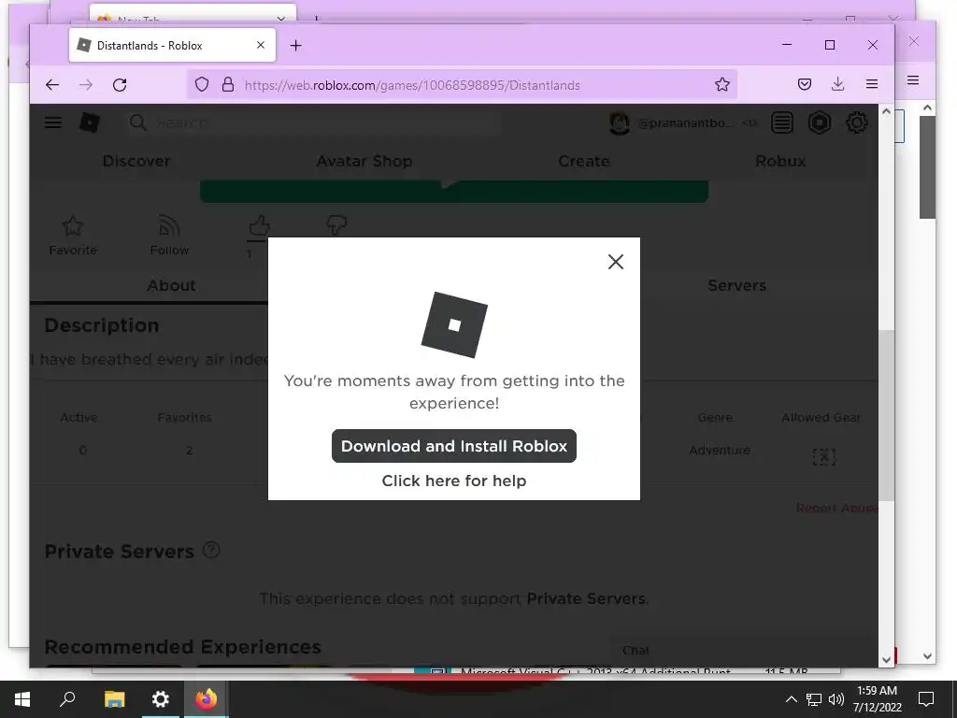This screenshot has width=957, height=718.
Task: Open Roblox notifications feed icon
Action: pos(782,122)
